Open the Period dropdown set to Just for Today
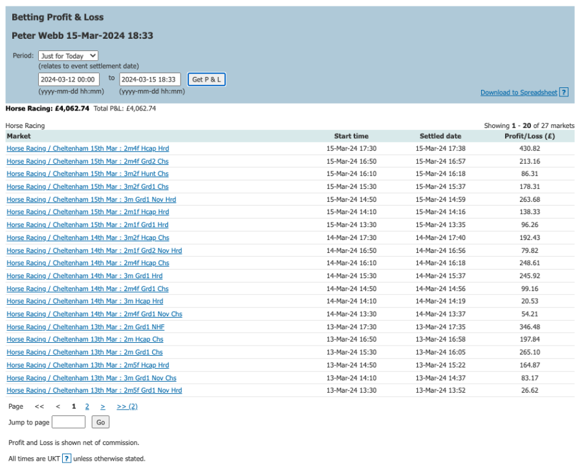Image resolution: width=582 pixels, height=469 pixels. click(69, 56)
